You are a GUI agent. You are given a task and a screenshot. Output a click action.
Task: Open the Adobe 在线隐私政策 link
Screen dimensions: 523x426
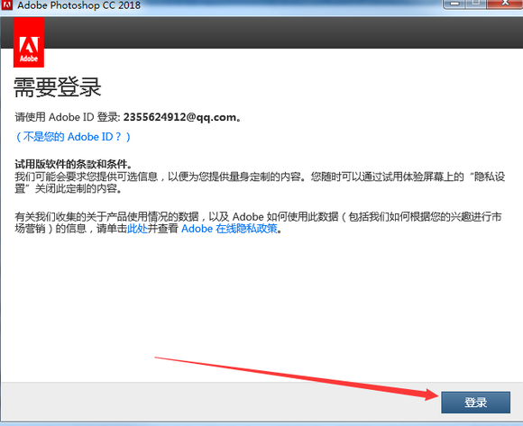(x=229, y=229)
